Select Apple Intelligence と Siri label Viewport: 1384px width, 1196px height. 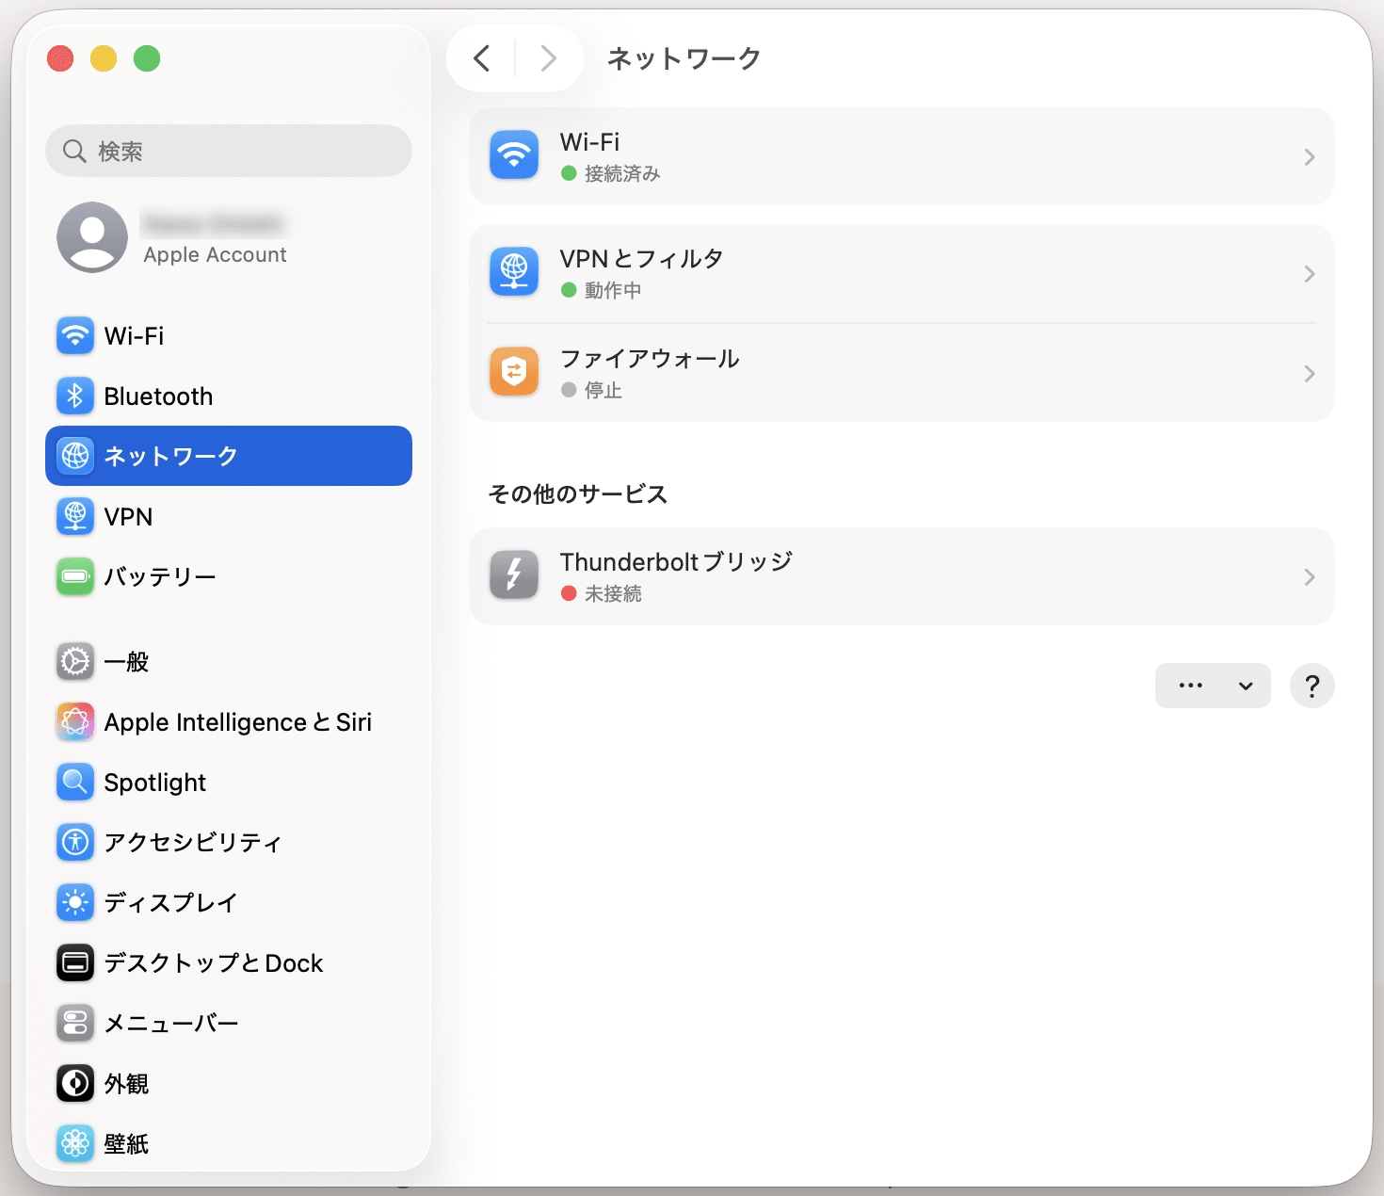pyautogui.click(x=238, y=722)
